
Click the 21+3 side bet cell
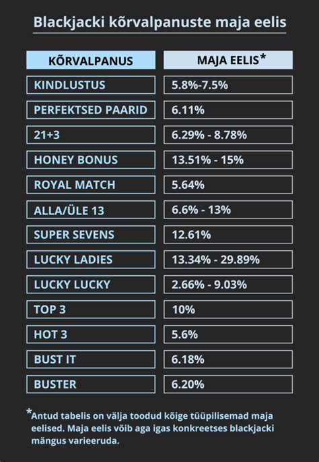point(91,135)
